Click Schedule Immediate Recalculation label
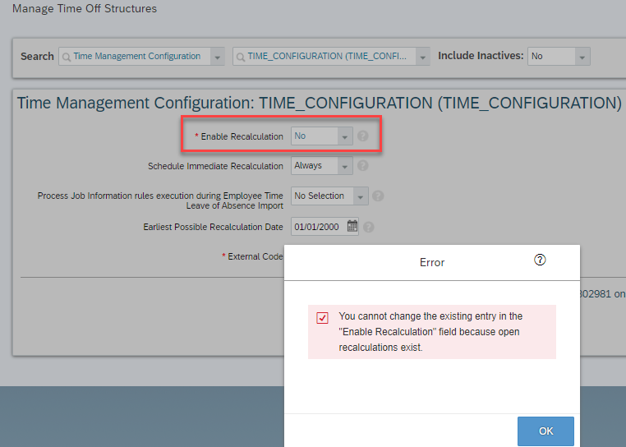Viewport: 626px width, 447px height. 215,166
